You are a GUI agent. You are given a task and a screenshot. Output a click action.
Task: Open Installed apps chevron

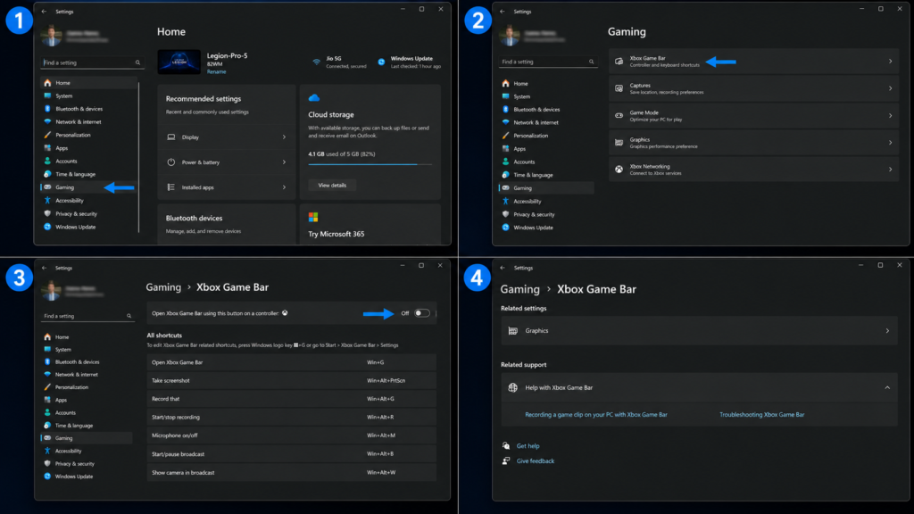[x=284, y=187]
